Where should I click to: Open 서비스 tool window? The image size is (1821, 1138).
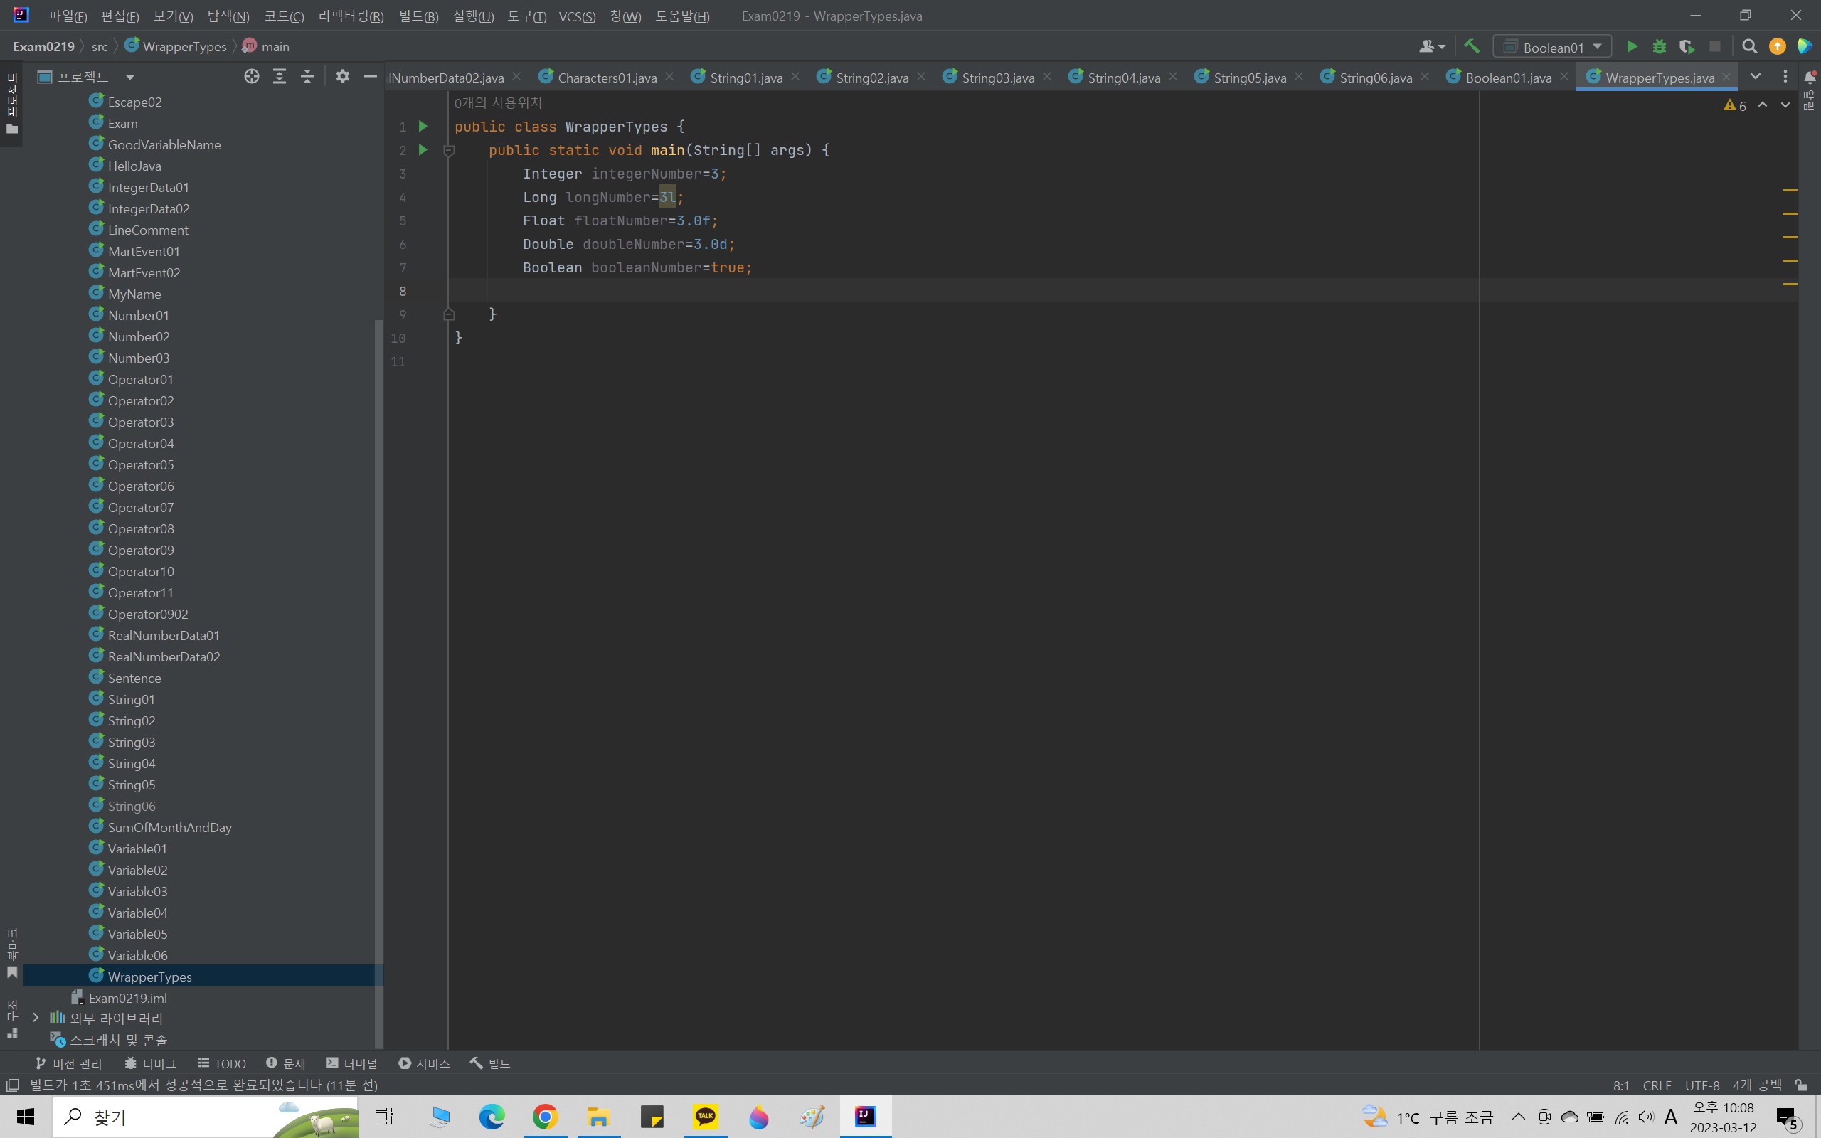click(424, 1063)
